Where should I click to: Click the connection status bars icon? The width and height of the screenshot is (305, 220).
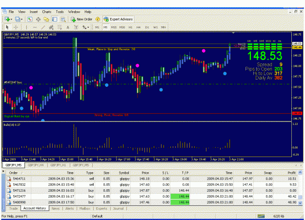(x=261, y=216)
